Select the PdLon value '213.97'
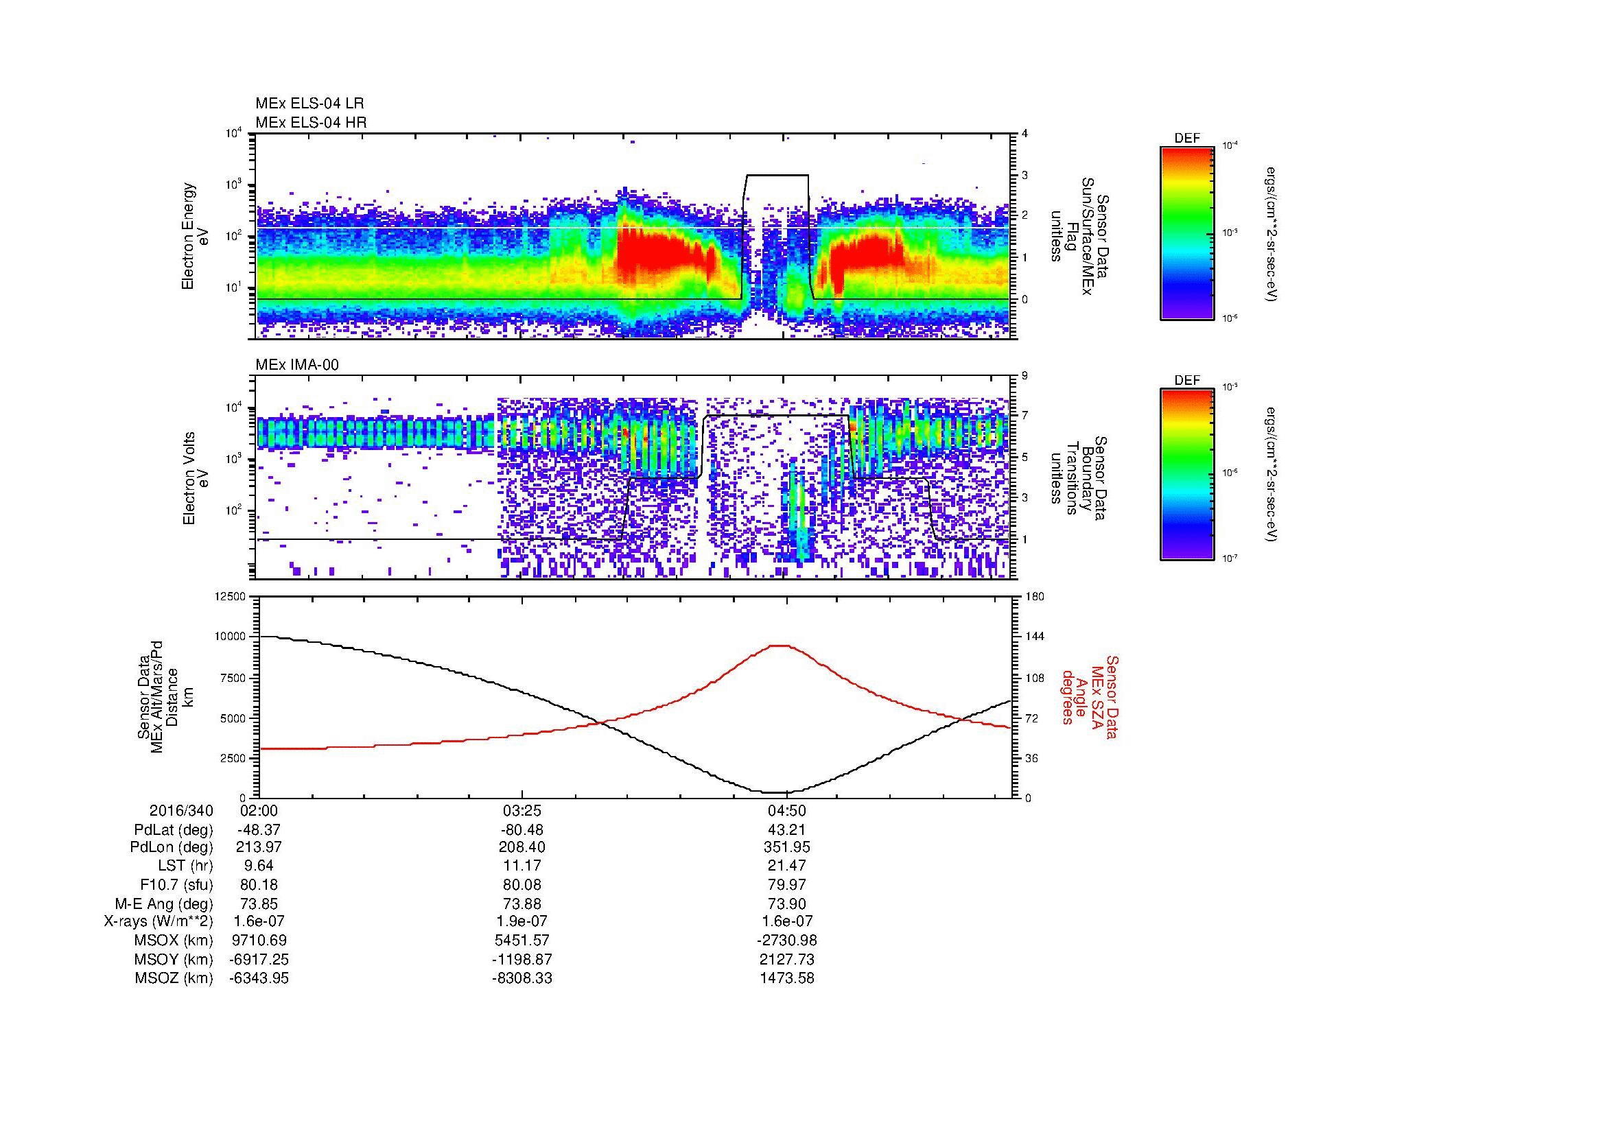 [259, 847]
